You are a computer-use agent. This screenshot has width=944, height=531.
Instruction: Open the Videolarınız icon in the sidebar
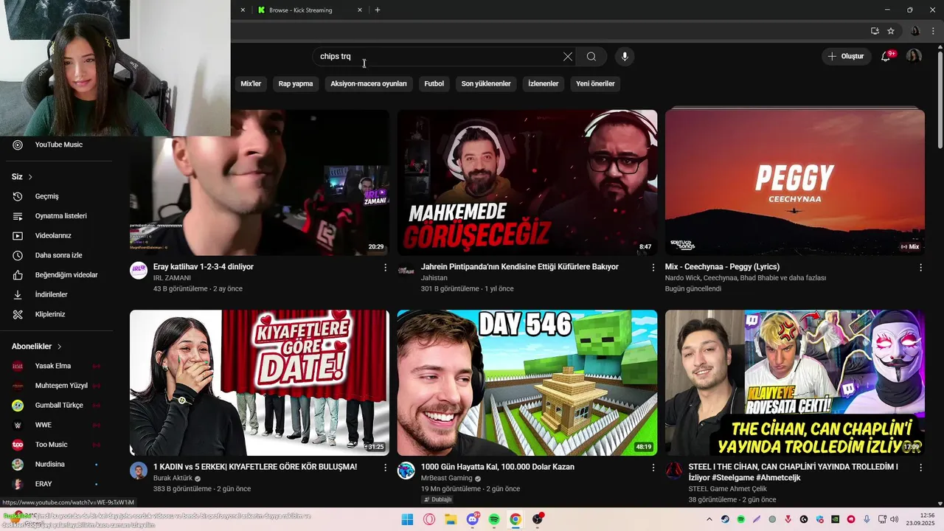click(x=18, y=236)
